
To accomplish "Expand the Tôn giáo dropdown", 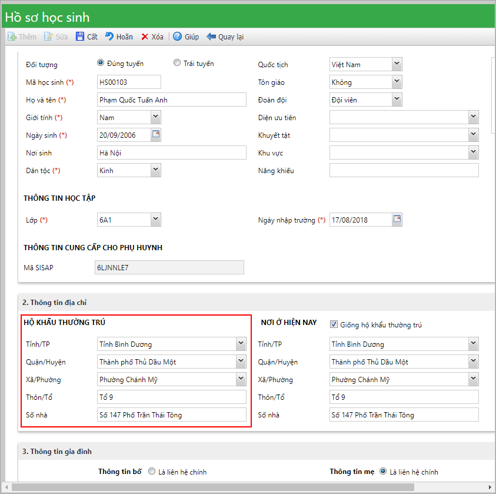I will pos(397,82).
